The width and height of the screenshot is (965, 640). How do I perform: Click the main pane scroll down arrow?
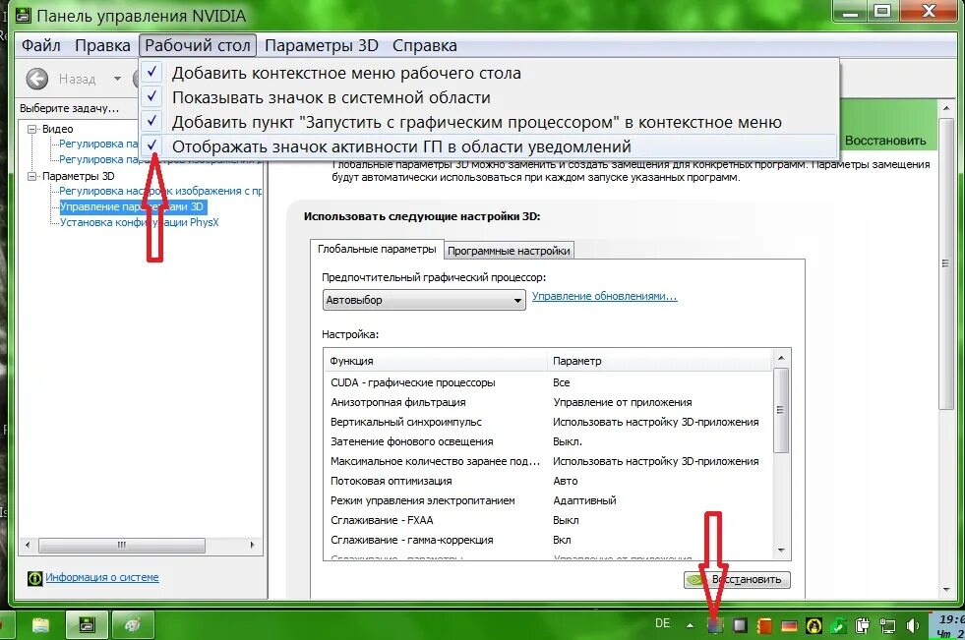click(946, 590)
